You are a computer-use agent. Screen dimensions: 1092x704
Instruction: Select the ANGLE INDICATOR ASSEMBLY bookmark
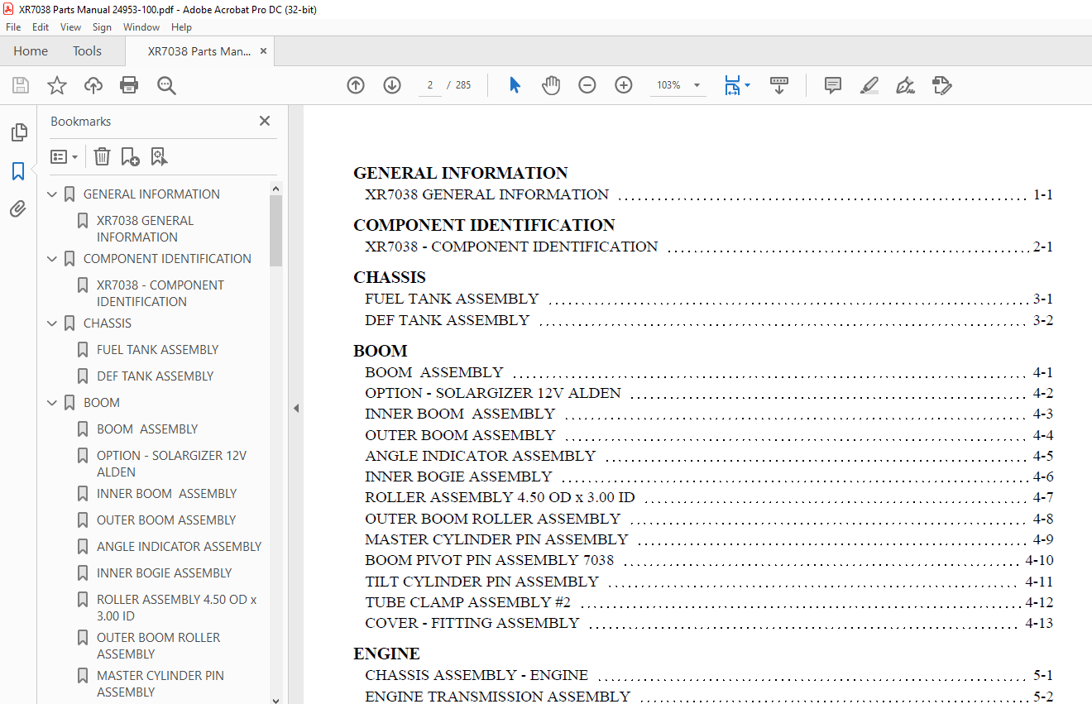[x=179, y=547]
